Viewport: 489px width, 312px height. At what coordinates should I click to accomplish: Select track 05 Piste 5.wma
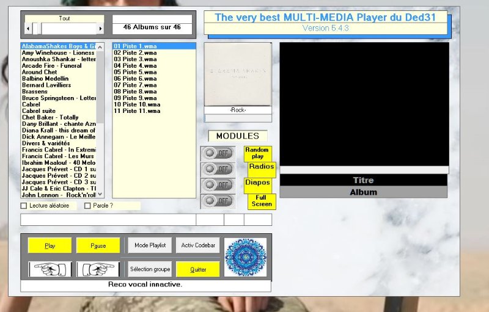tap(135, 72)
